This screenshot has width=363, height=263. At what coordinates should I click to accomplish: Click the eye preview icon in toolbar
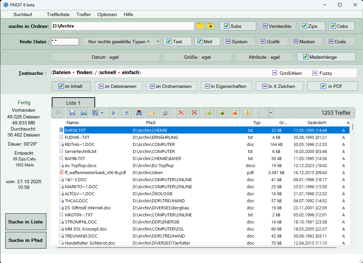126,113
